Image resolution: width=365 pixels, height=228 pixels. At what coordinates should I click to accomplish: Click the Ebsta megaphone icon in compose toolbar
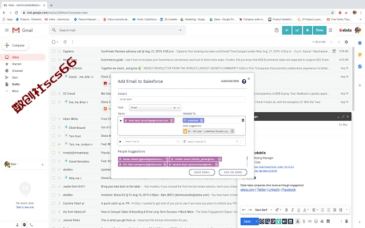point(285,221)
